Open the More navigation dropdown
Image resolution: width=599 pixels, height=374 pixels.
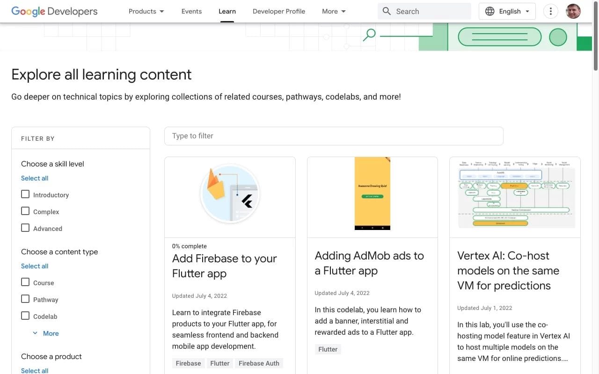pyautogui.click(x=334, y=11)
